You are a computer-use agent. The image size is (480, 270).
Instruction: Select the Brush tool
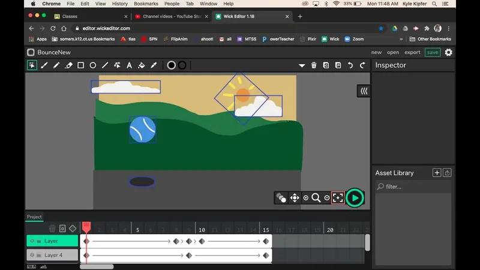44,65
